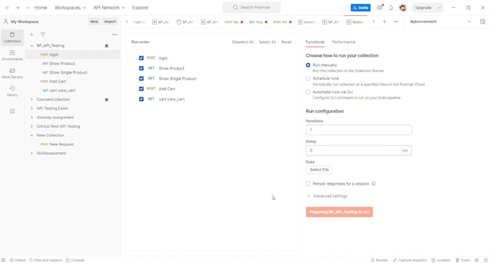Expand the CoursesCollection folder
The width and height of the screenshot is (490, 264).
point(32,100)
